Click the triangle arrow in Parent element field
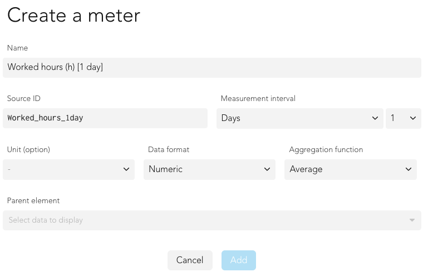The image size is (428, 277). pyautogui.click(x=412, y=220)
